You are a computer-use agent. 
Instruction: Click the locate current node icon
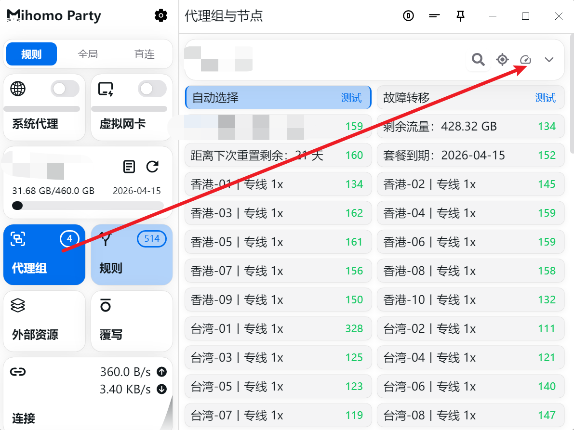coord(502,60)
